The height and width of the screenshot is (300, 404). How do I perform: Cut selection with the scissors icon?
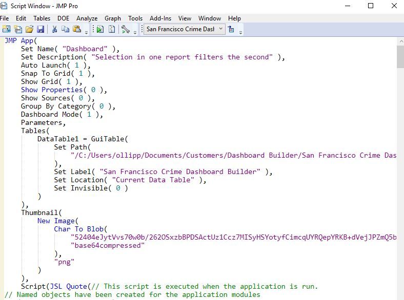pyautogui.click(x=54, y=29)
